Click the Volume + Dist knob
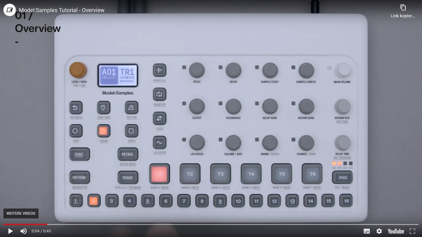The width and height of the screenshot is (422, 237). click(x=233, y=143)
